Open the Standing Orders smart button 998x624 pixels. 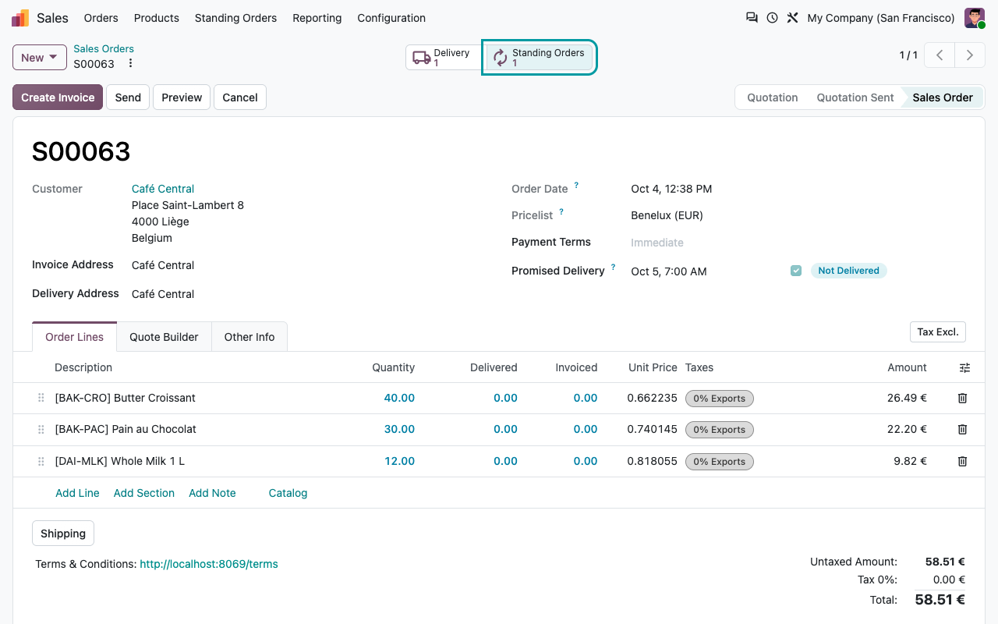coord(540,58)
